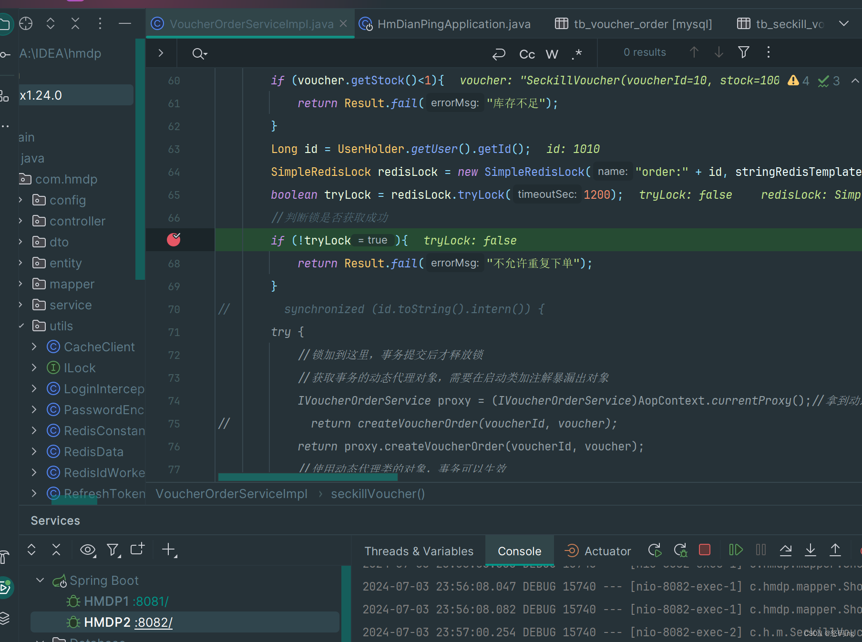Click the Rerun service icon

(655, 550)
